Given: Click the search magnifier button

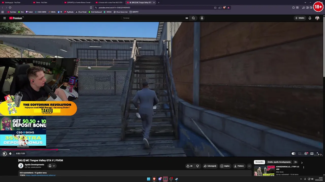Looking at the screenshot, I should pos(193,18).
